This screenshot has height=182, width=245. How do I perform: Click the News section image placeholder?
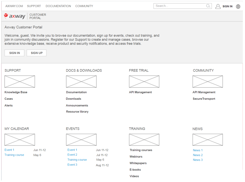point(208,140)
